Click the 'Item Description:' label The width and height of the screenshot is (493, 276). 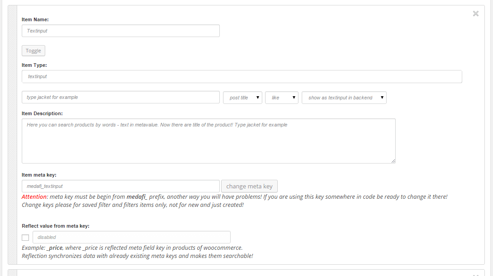point(42,113)
